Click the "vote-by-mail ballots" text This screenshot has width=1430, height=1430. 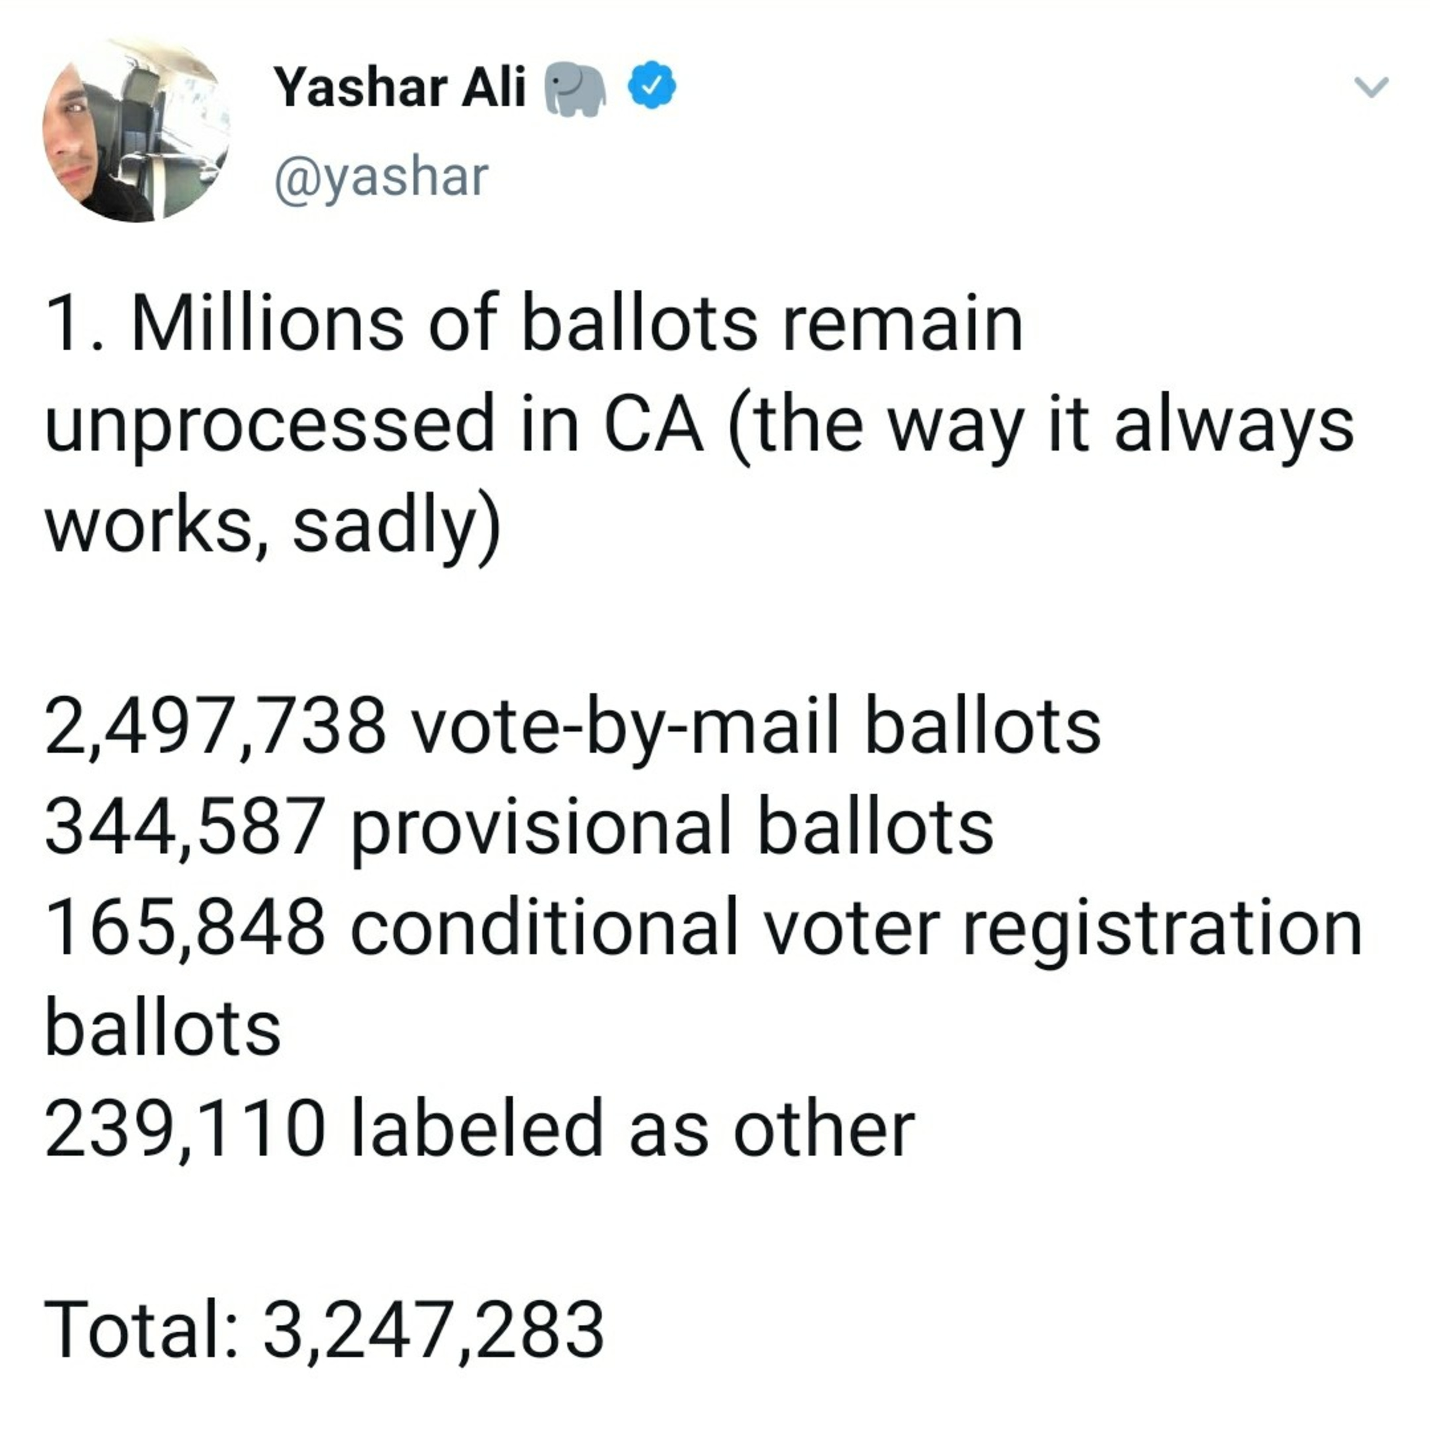[755, 727]
